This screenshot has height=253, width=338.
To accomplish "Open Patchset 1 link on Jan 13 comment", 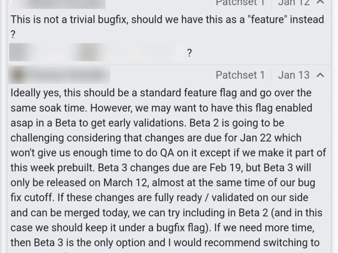I will 240,75.
